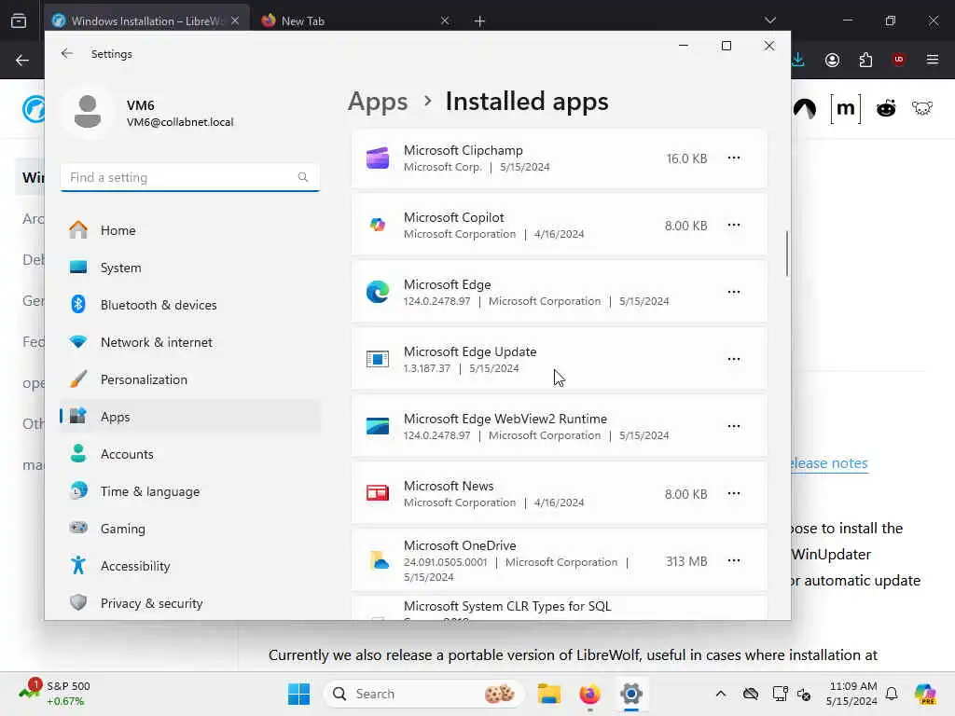The image size is (955, 716).
Task: Click the release notes link on webpage
Action: pos(829,463)
